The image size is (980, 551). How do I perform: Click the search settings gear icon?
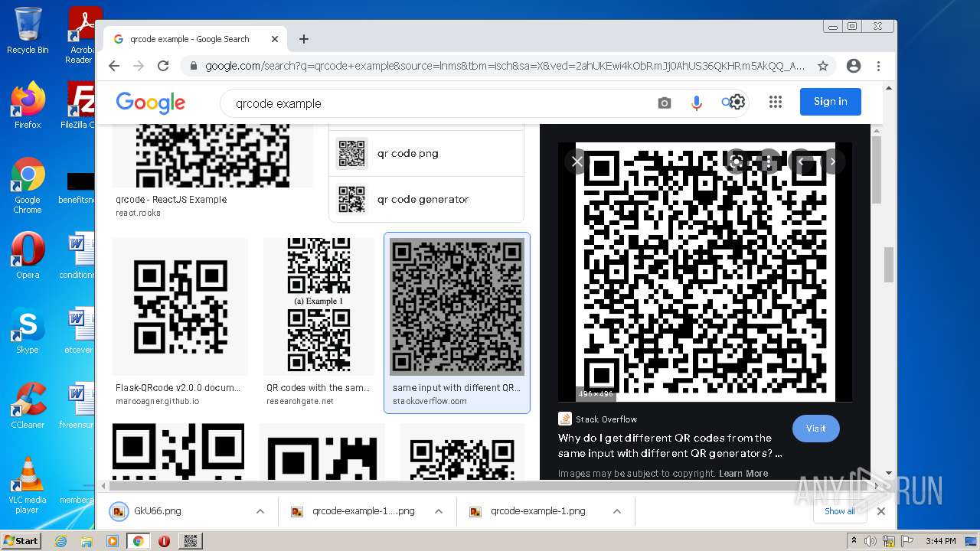(x=737, y=102)
